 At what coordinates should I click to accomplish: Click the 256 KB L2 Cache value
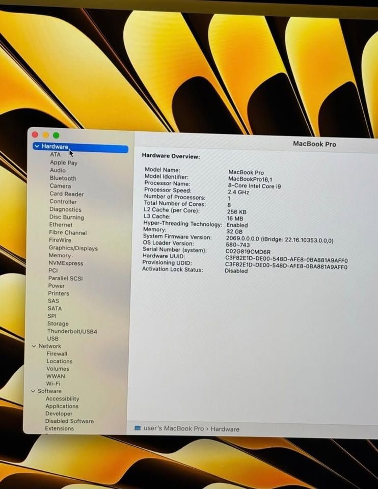(x=237, y=212)
